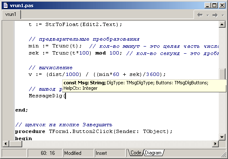The height and width of the screenshot is (159, 228).
Task: Click the 'sek := Trunc(t*100) mod 100' statement
Action: point(75,53)
